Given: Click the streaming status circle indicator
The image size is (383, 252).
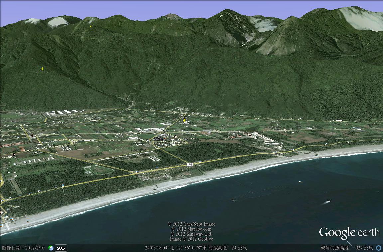Looking at the screenshot, I should pyautogui.click(x=378, y=248).
